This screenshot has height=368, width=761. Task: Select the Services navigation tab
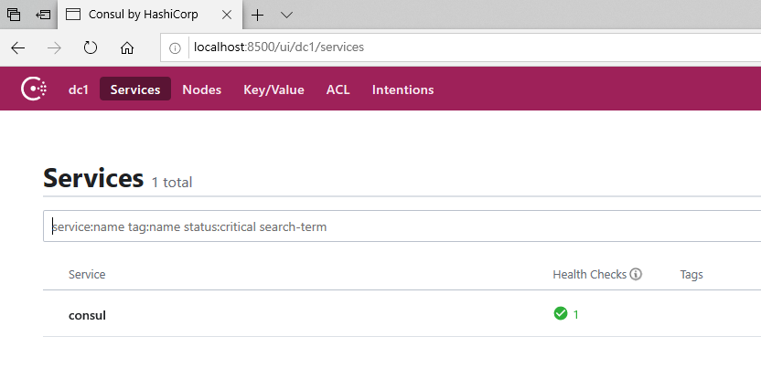135,89
